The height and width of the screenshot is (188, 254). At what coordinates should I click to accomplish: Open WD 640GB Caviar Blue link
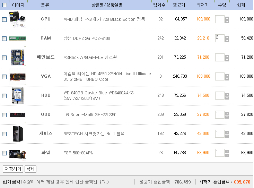click(x=98, y=95)
